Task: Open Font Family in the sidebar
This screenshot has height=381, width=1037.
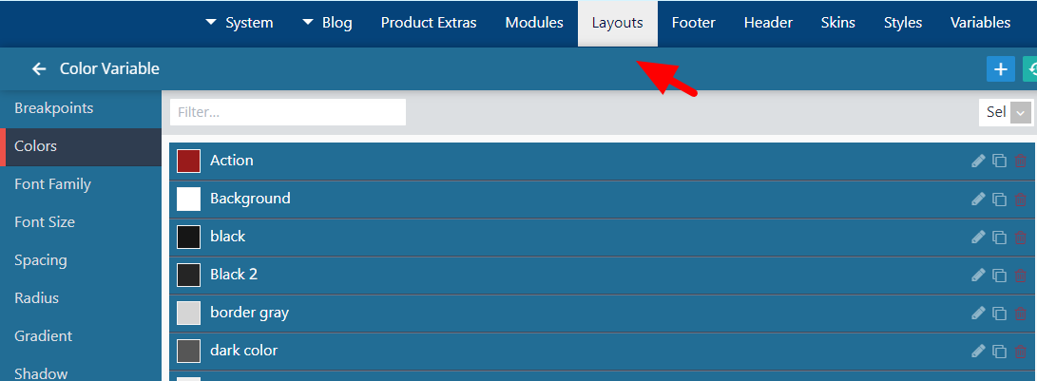Action: 81,184
